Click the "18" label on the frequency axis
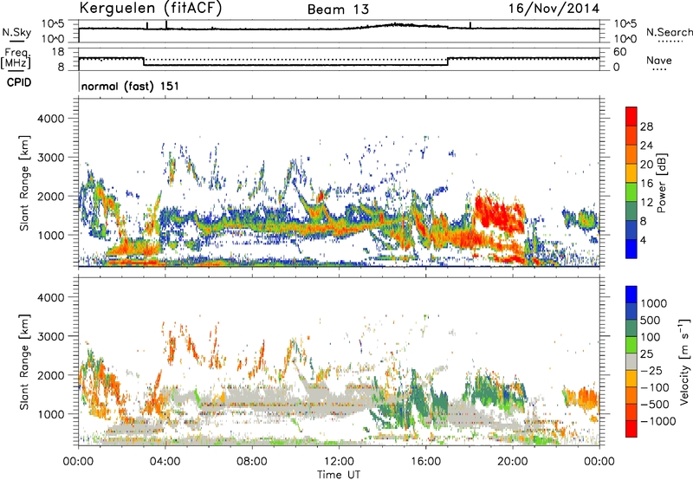The height and width of the screenshot is (480, 693). pos(58,52)
